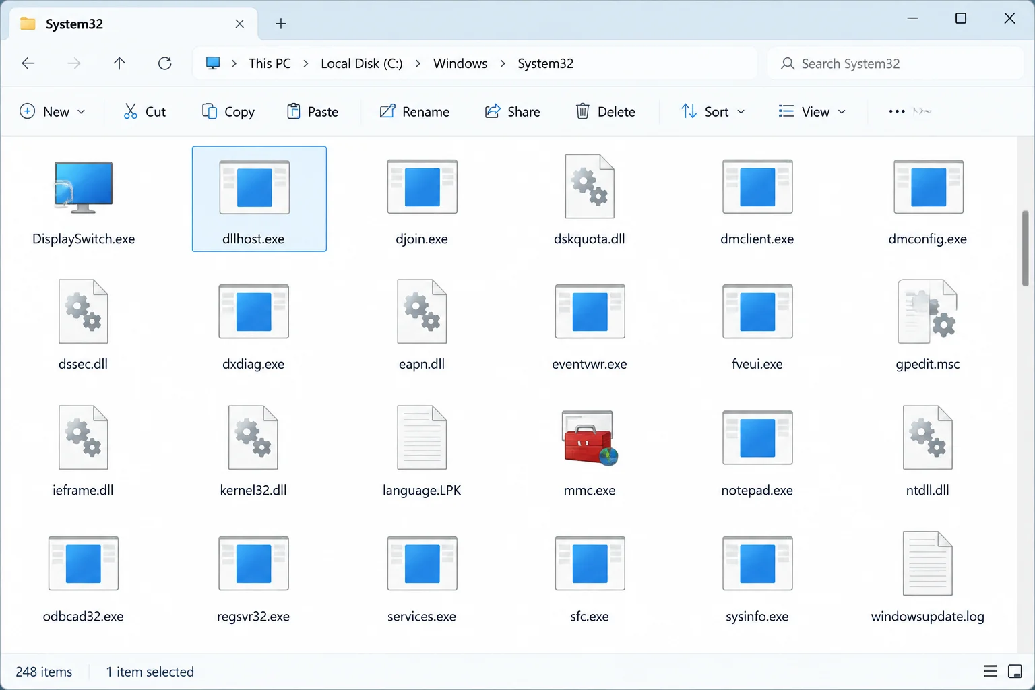The width and height of the screenshot is (1035, 690).
Task: Expand chevron after This PC in address bar
Action: click(x=306, y=63)
